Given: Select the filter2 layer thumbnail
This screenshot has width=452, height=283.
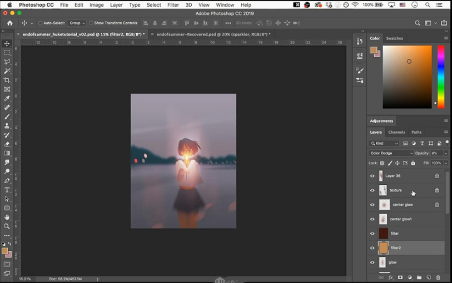Looking at the screenshot, I should click(x=384, y=248).
